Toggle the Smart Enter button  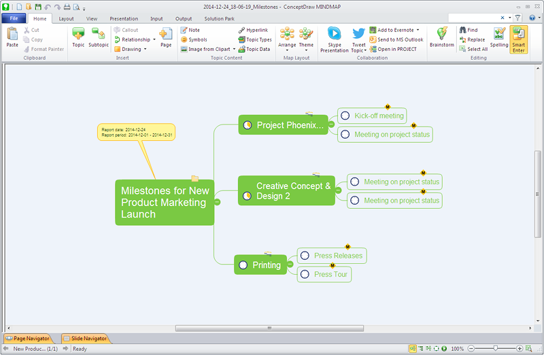click(x=519, y=39)
